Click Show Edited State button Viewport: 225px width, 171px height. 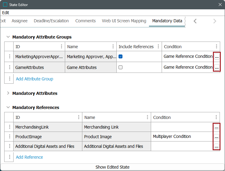tap(112, 167)
